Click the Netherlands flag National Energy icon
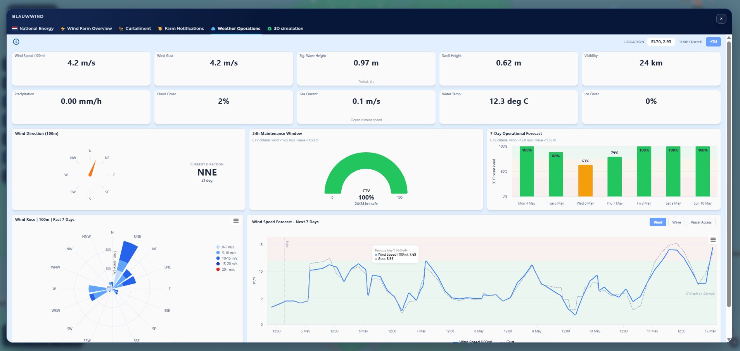The image size is (740, 351). tap(15, 29)
